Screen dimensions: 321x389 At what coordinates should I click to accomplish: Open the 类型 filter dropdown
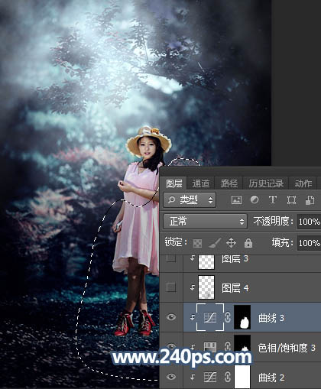(x=190, y=200)
